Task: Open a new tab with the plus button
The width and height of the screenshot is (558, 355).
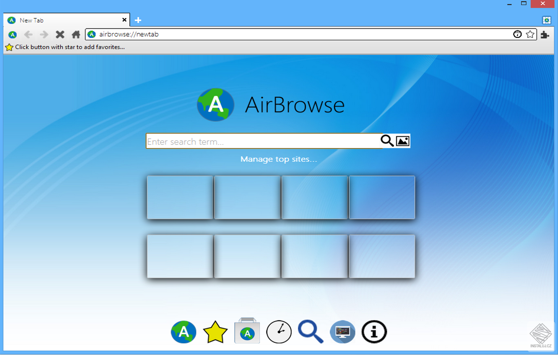Action: tap(138, 20)
